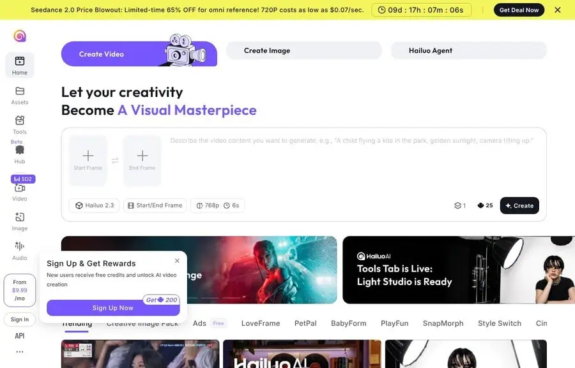Screen dimensions: 575x368
Task: Click the dark Create button
Action: tap(519, 206)
